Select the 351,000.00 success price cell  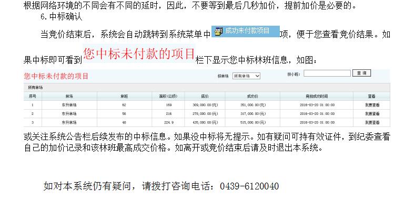coord(252,105)
